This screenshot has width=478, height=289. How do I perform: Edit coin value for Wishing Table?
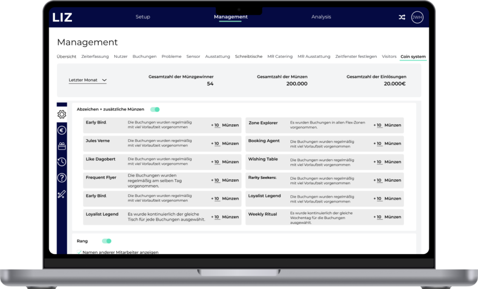point(379,162)
